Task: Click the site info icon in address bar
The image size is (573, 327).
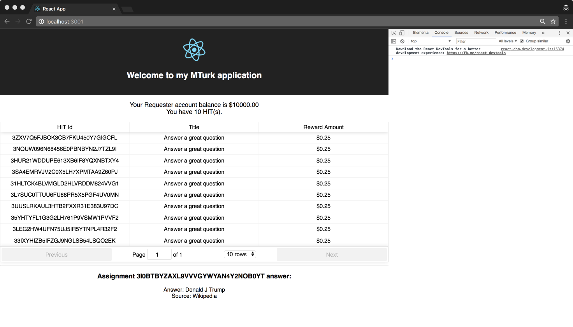Action: pos(41,21)
